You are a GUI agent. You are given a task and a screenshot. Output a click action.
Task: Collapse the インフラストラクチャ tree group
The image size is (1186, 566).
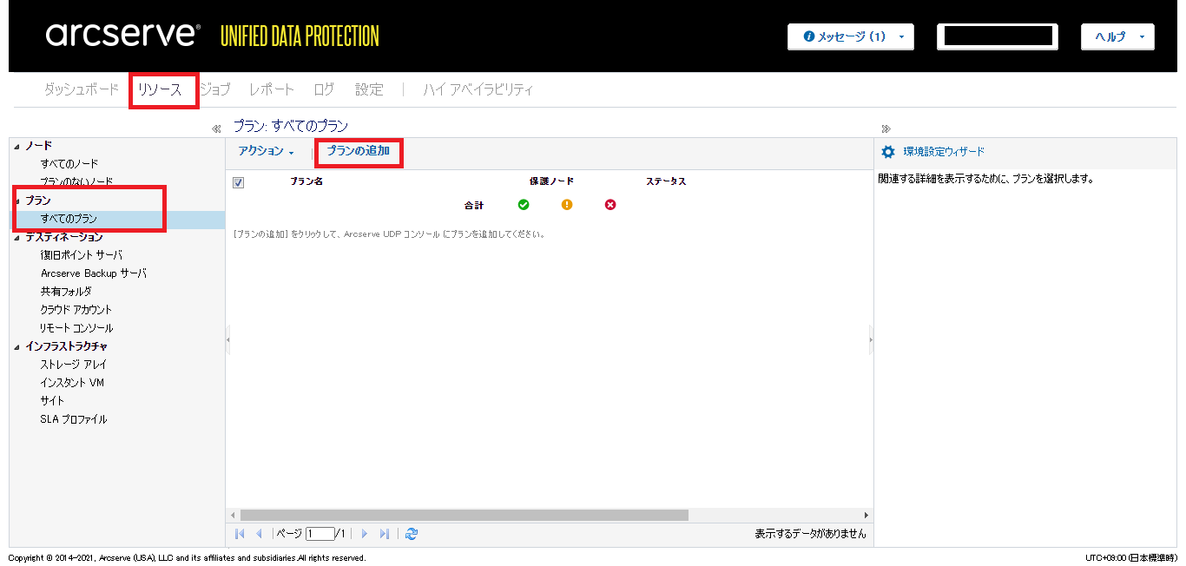pos(16,346)
